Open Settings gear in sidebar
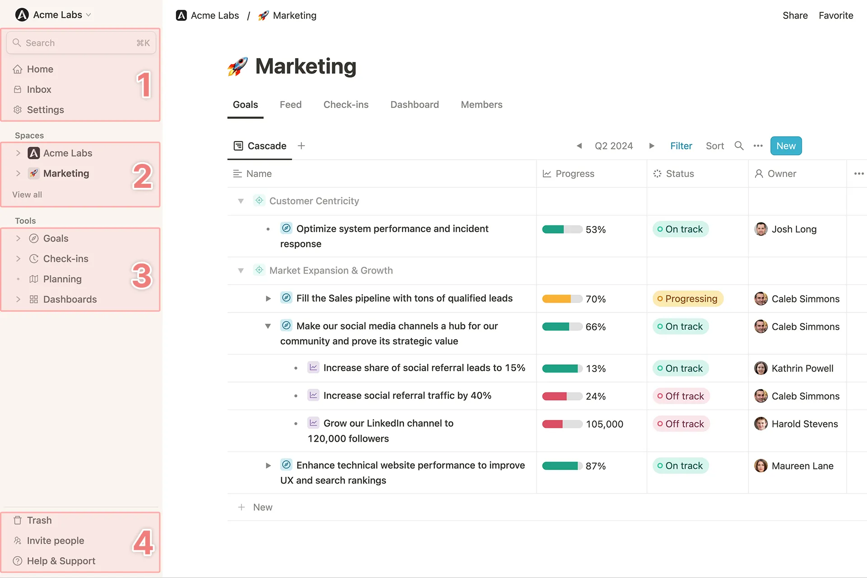The image size is (867, 578). pyautogui.click(x=18, y=110)
